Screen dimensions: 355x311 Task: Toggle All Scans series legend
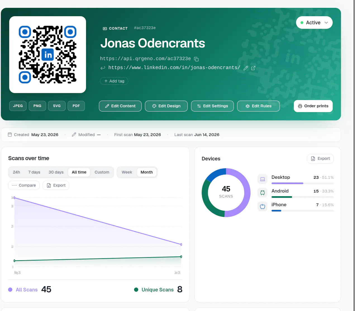pos(30,289)
